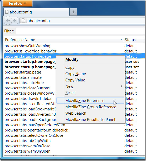Click the about:config address bar text
This screenshot has height=161, width=146.
pyautogui.click(x=39, y=21)
